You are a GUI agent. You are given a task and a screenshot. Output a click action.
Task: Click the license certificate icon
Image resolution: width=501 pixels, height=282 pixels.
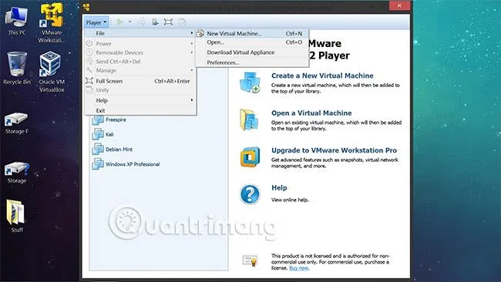pos(250,261)
